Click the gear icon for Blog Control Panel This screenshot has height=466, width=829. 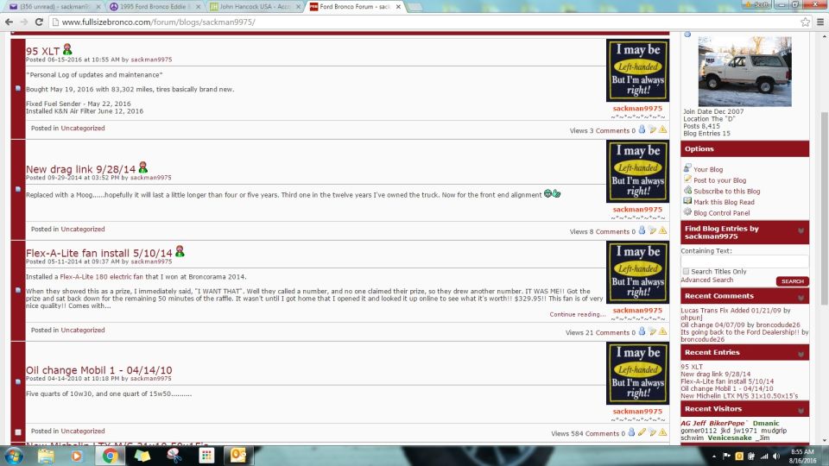pyautogui.click(x=687, y=212)
